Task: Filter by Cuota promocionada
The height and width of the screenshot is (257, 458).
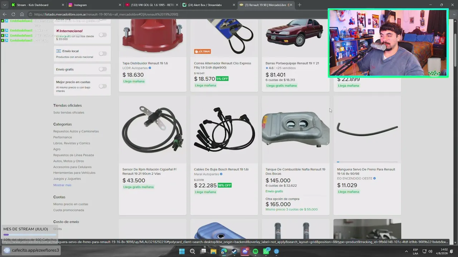Action: pos(69,210)
